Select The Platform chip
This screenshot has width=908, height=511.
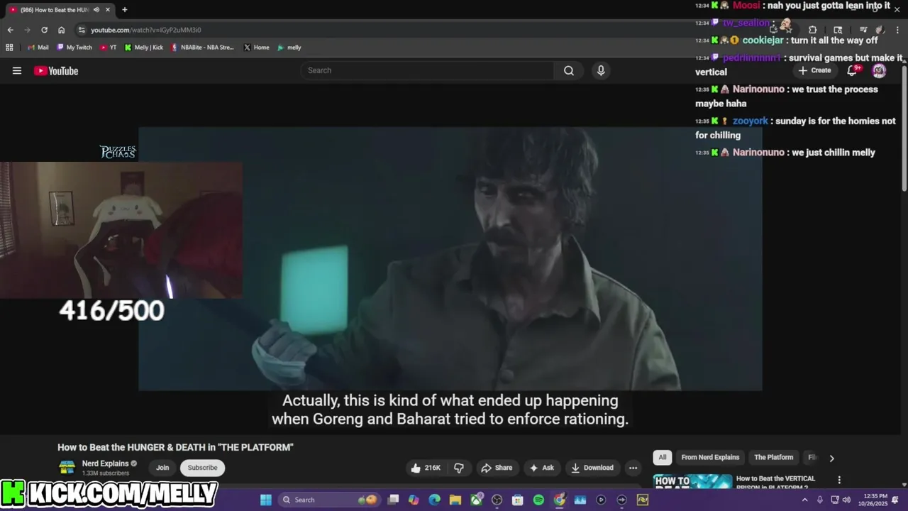click(x=773, y=457)
